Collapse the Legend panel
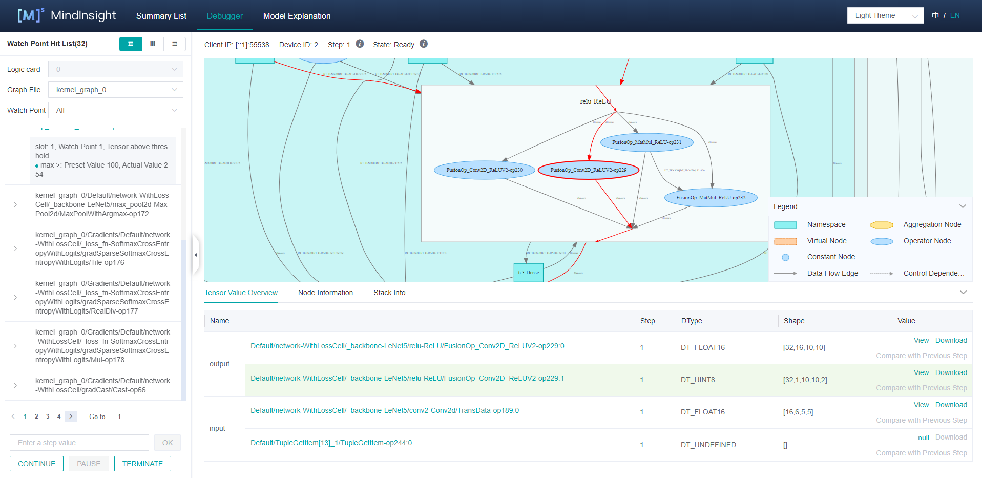Image resolution: width=982 pixels, height=478 pixels. point(963,206)
